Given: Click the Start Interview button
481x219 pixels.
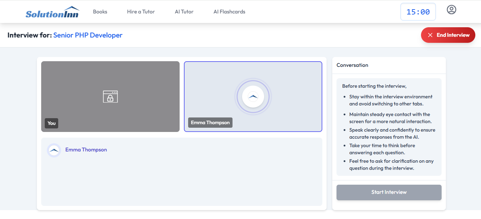Looking at the screenshot, I should 389,192.
